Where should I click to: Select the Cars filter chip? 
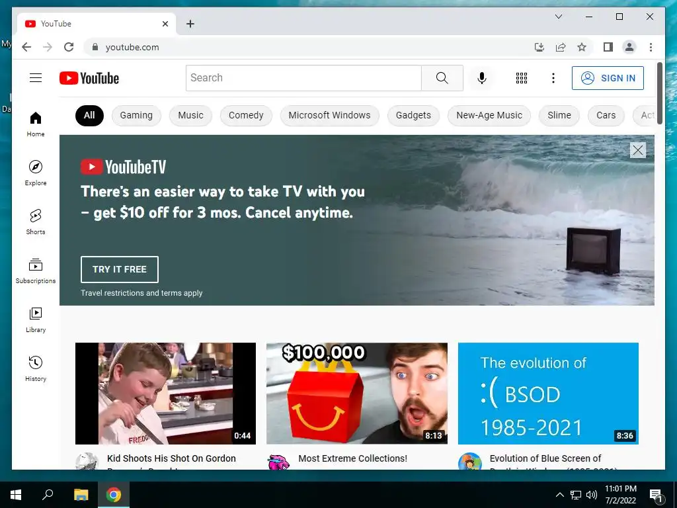[606, 115]
